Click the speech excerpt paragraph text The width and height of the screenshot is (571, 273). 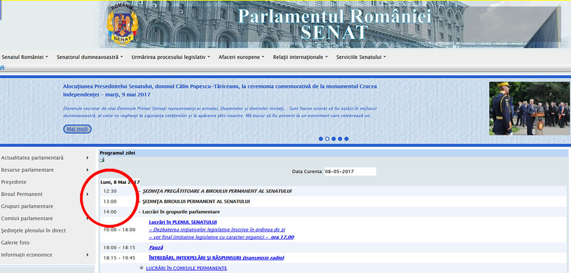(x=220, y=112)
